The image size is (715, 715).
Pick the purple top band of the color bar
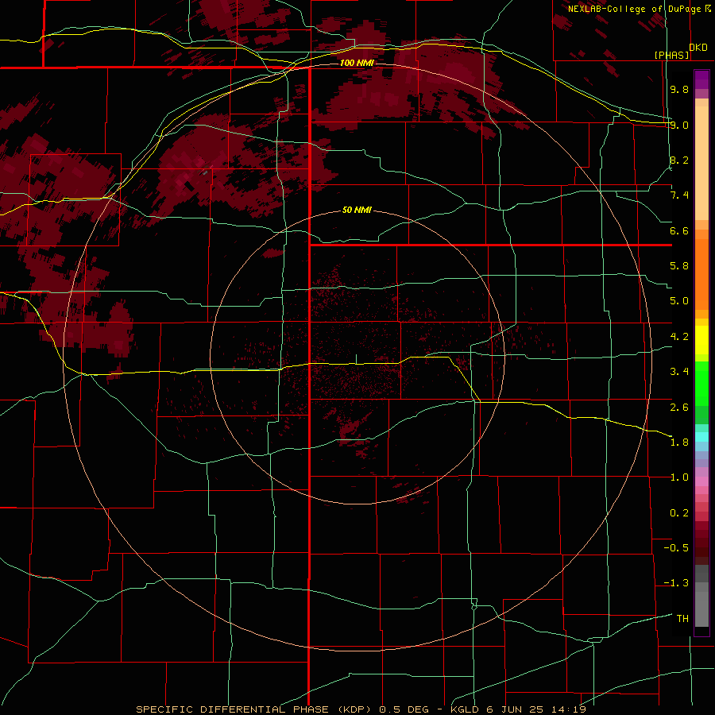coord(701,79)
